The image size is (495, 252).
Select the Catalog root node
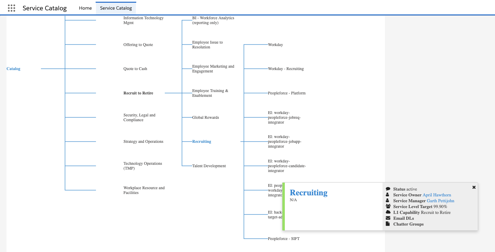pos(13,69)
